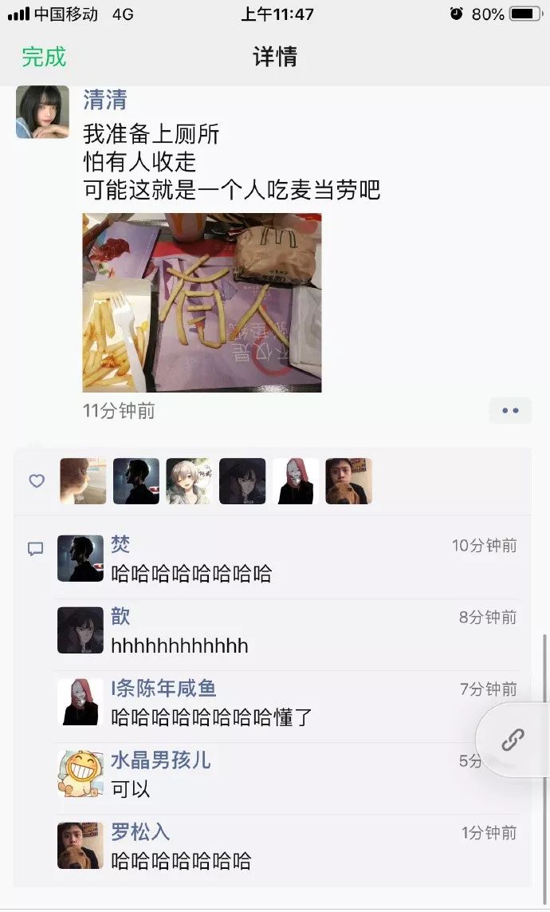
Task: Tap the floating link chain icon
Action: (513, 740)
